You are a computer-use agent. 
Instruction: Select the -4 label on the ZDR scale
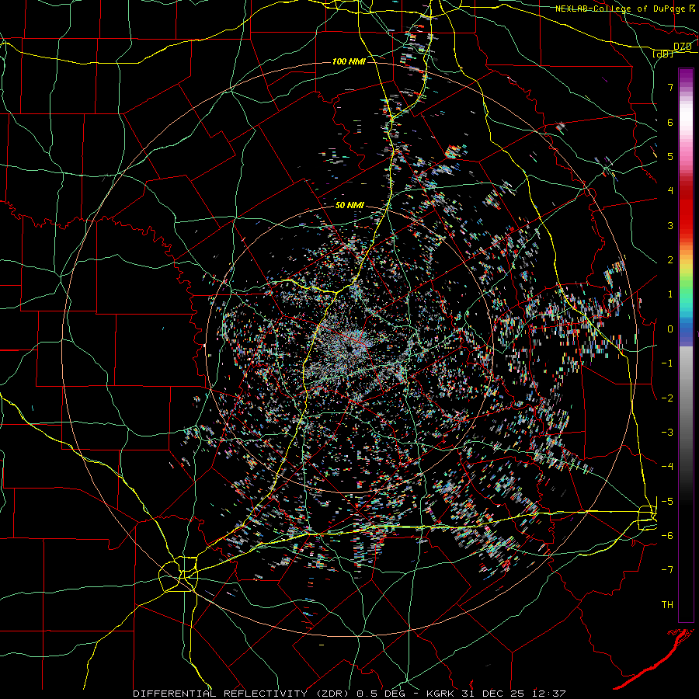coord(667,466)
